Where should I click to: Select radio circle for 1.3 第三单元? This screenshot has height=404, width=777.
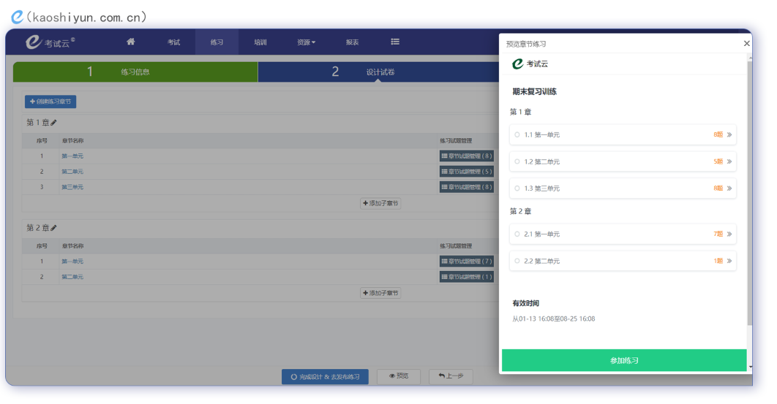point(517,188)
